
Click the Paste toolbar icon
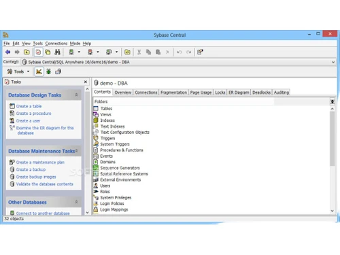point(158,52)
